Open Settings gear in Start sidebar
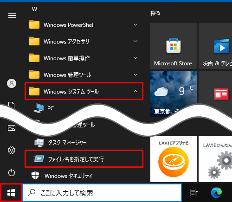Image resolution: width=232 pixels, height=202 pixels. 12,150
